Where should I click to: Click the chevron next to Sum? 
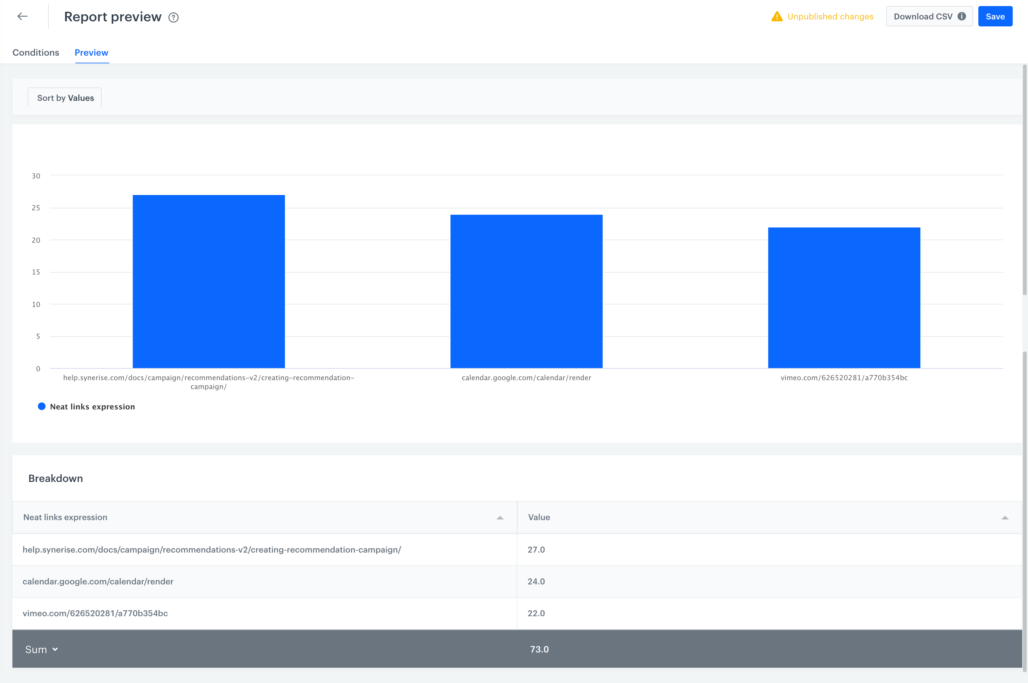point(56,649)
